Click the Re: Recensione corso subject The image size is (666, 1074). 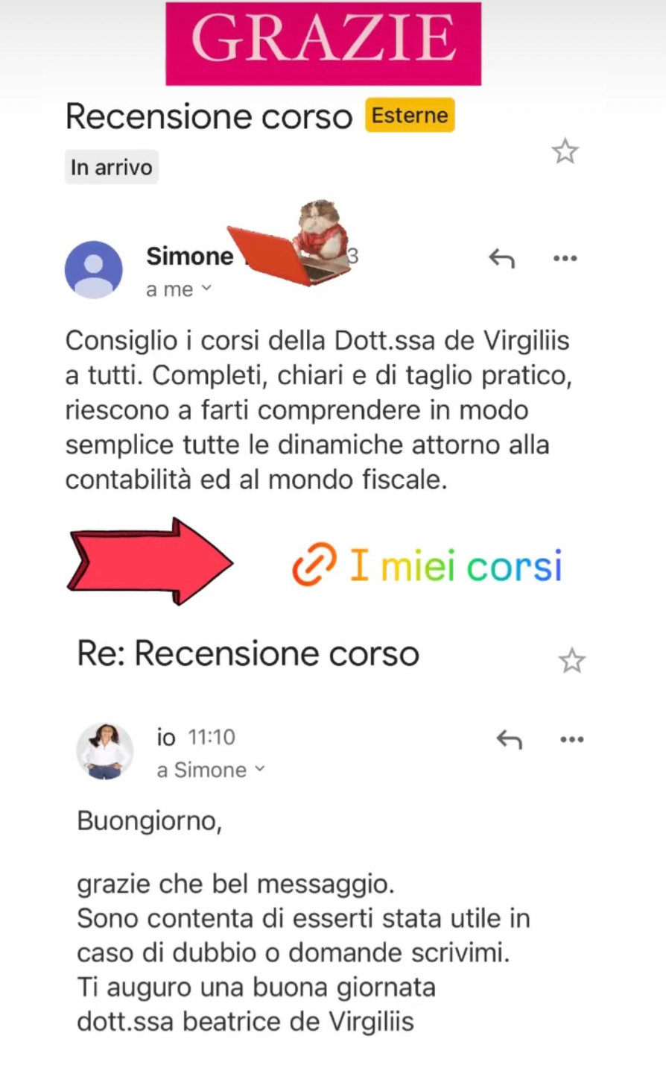point(248,653)
